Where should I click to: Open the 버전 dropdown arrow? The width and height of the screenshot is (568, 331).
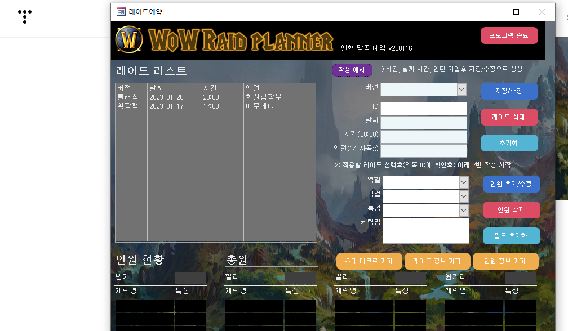click(461, 90)
